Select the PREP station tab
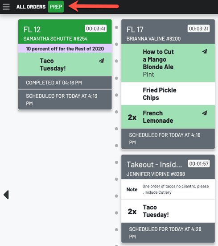The width and height of the screenshot is (218, 246). [x=56, y=7]
